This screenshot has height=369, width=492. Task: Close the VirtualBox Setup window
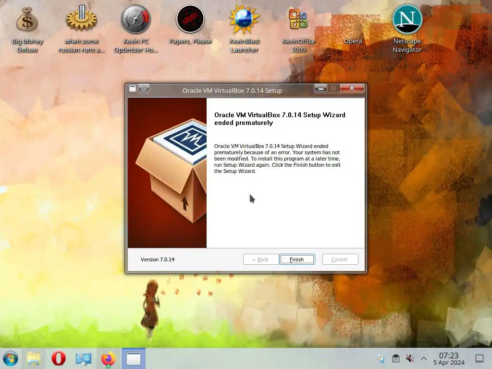[352, 88]
